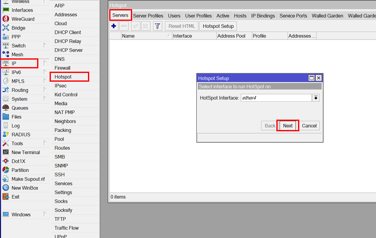Click the RADIUS users icon
The width and height of the screenshot is (376, 238).
click(x=6, y=135)
